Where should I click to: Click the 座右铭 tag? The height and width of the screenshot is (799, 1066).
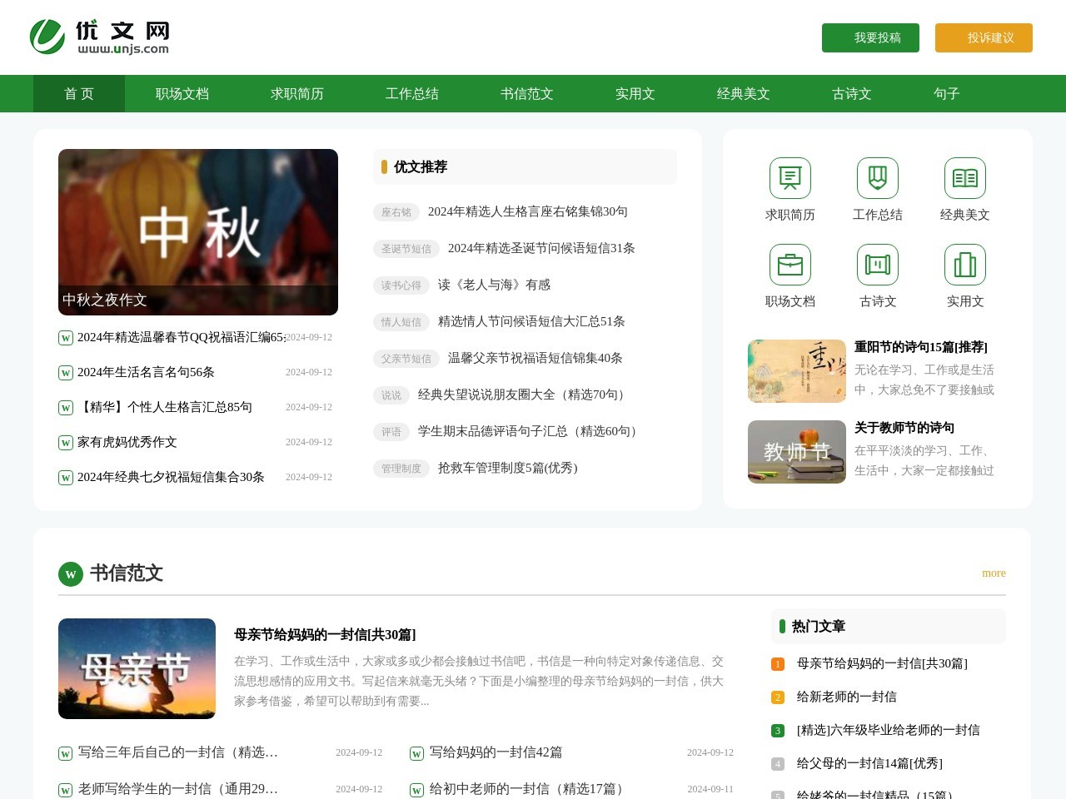[x=396, y=212]
